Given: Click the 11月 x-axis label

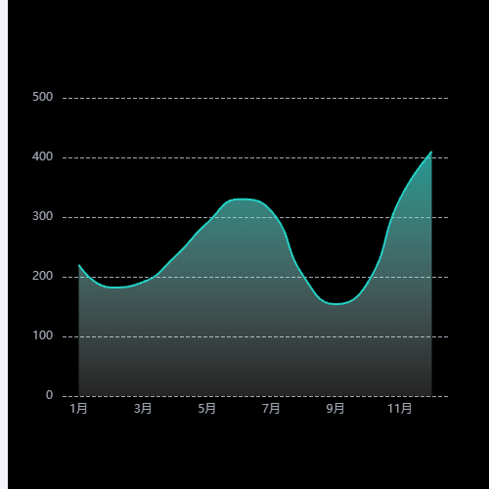Looking at the screenshot, I should point(399,408).
